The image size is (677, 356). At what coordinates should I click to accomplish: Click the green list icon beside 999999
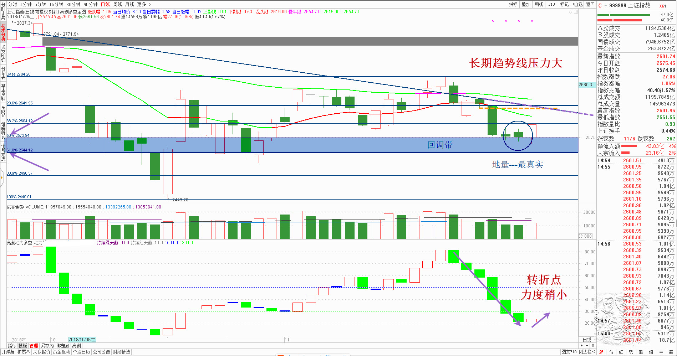605,5
